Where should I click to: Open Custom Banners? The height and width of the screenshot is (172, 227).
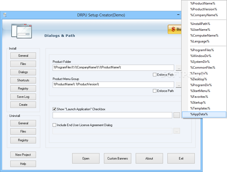point(117,158)
